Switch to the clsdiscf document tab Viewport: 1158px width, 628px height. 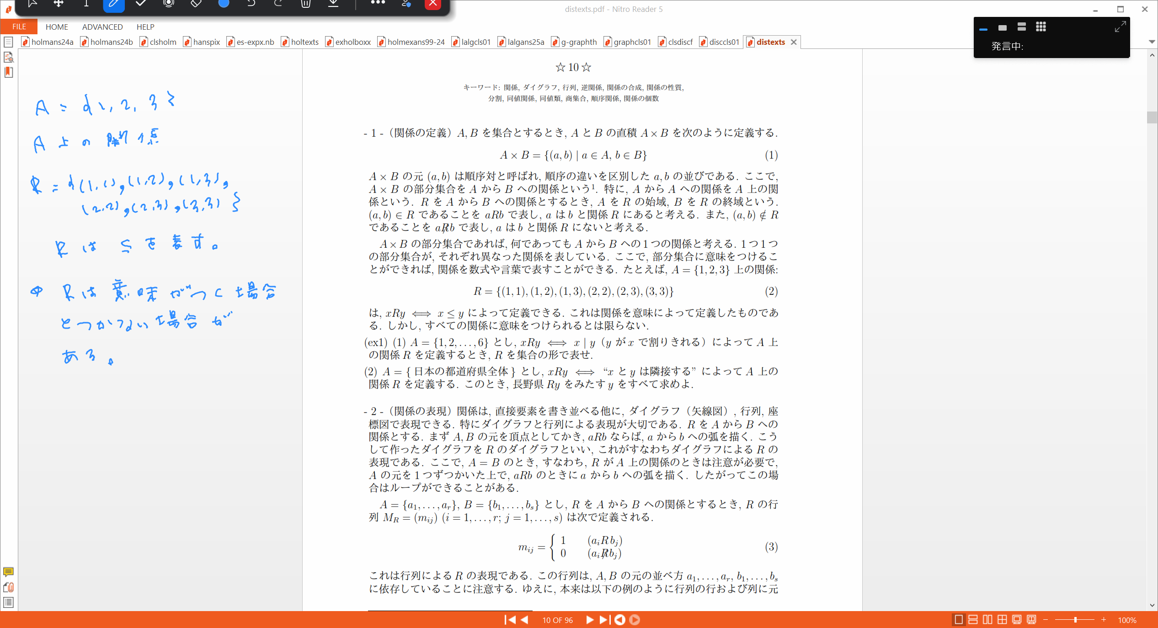pyautogui.click(x=675, y=42)
